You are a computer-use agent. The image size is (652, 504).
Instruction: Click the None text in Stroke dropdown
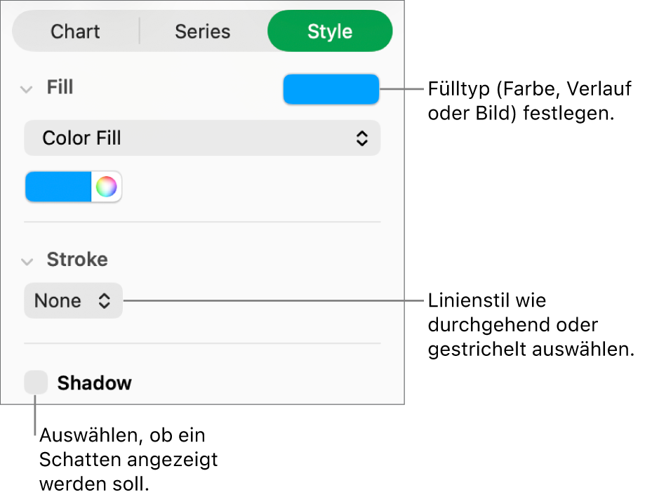click(x=58, y=301)
